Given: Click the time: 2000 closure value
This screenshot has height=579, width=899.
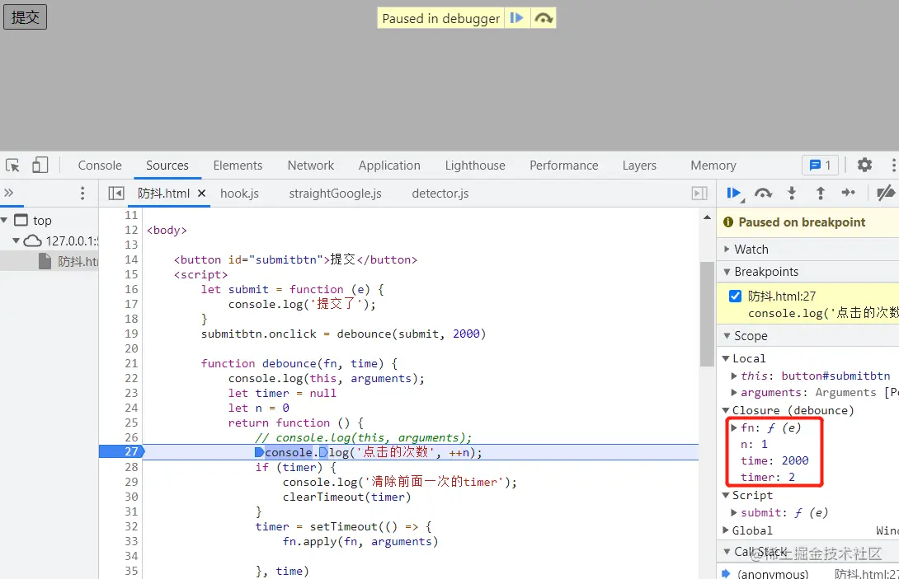Looking at the screenshot, I should click(774, 460).
